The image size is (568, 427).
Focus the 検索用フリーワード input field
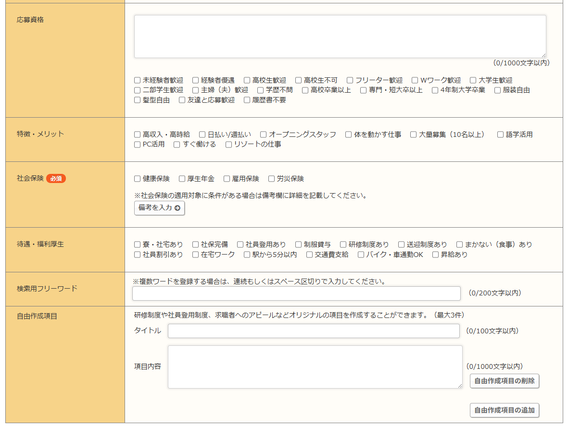click(296, 293)
